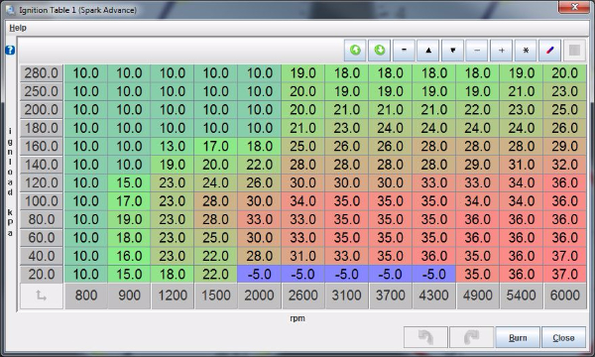Viewport: 595px width, 357px height.
Task: Select the 13.0 cell in 160.0 row
Action: 173,146
